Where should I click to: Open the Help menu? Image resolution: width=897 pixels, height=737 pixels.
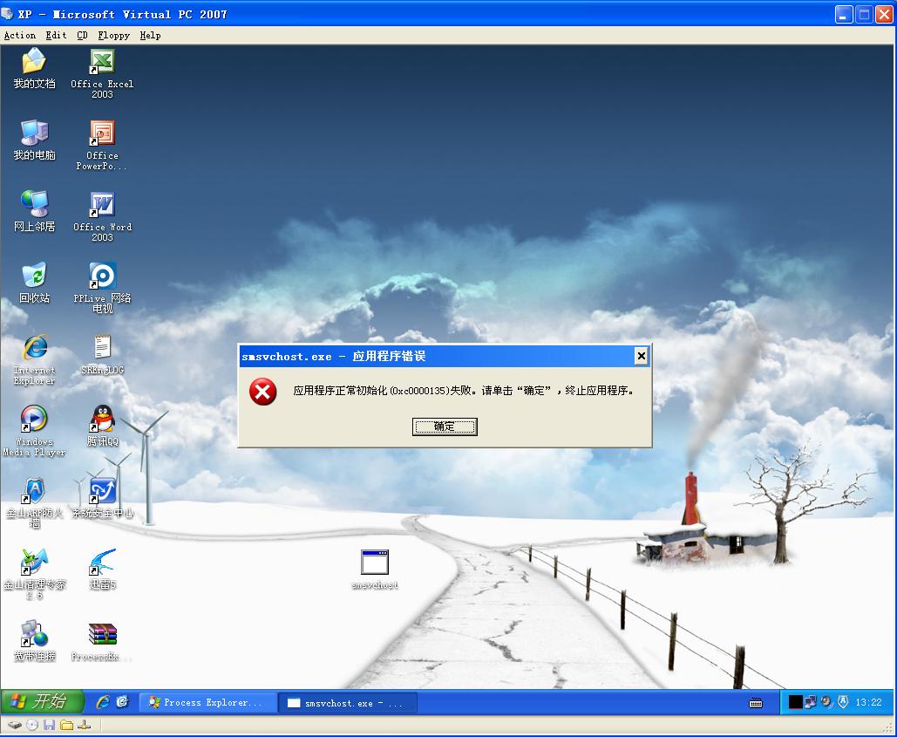click(x=151, y=35)
